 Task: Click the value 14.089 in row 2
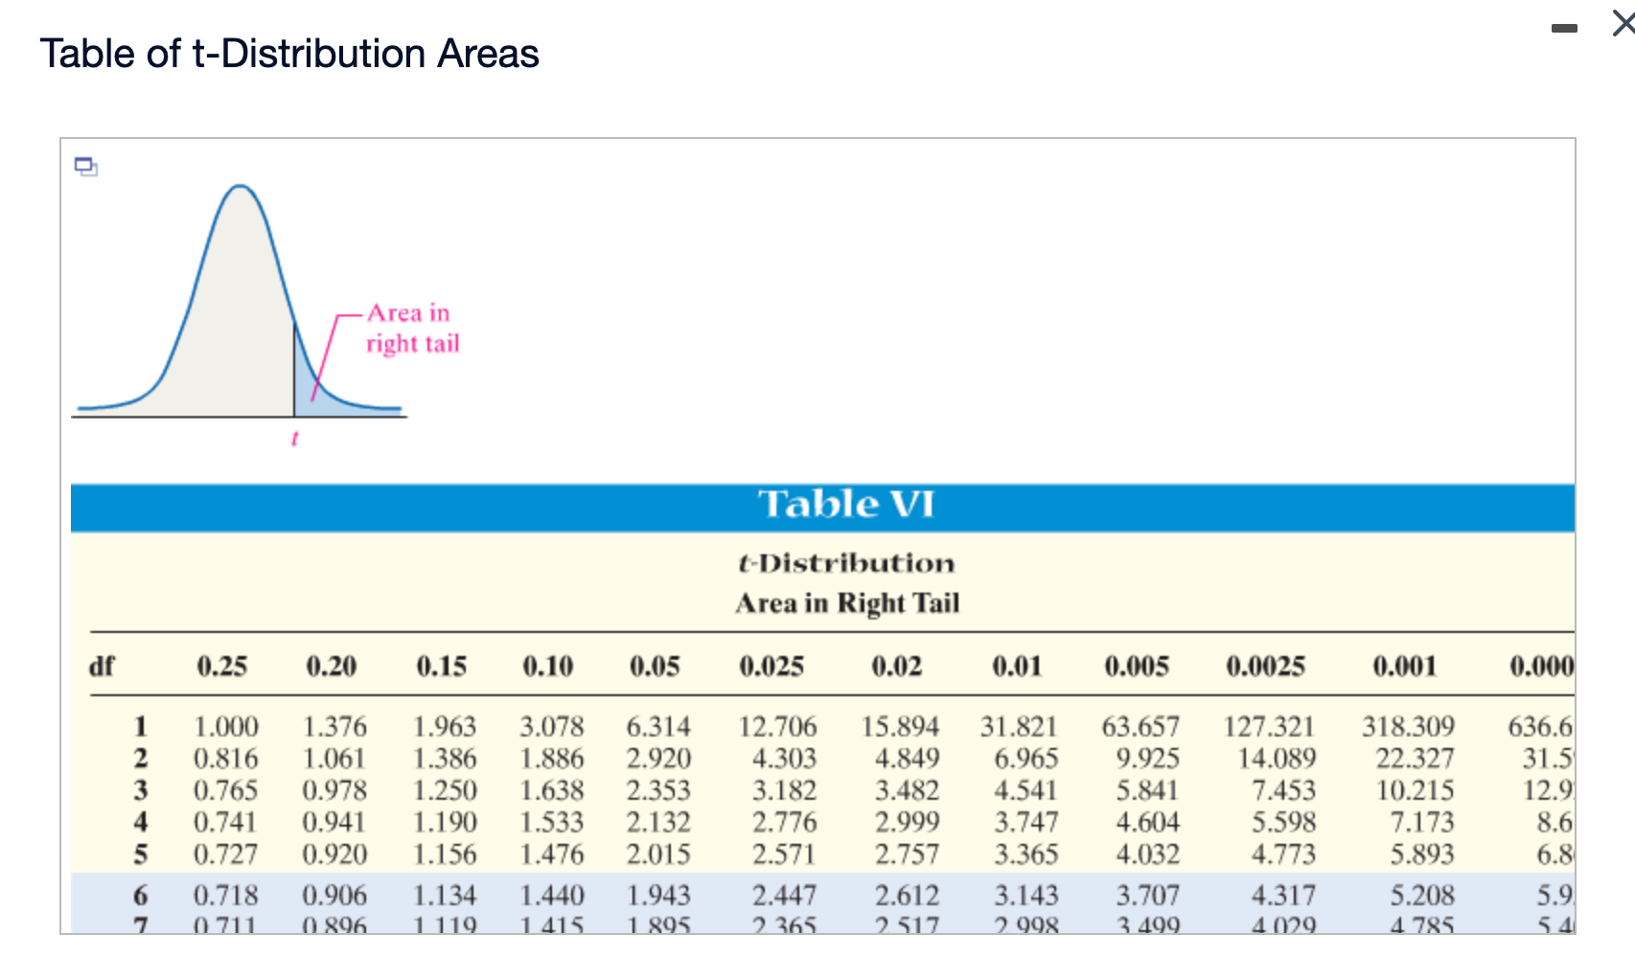click(1277, 758)
